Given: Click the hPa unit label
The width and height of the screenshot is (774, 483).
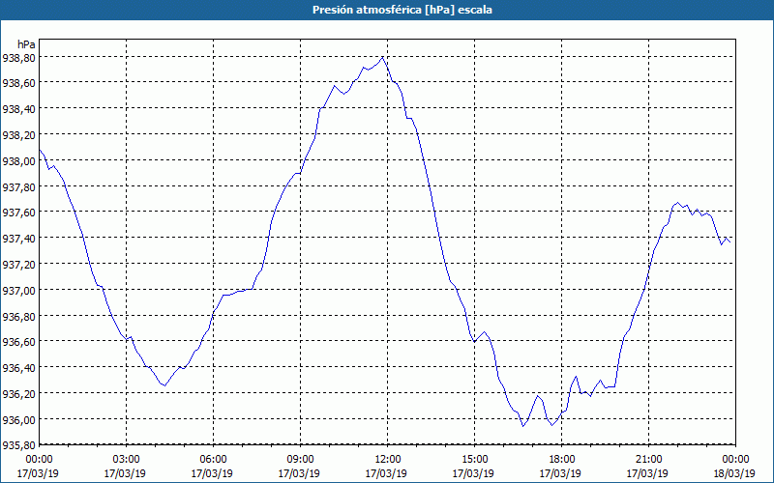Looking at the screenshot, I should tap(26, 44).
